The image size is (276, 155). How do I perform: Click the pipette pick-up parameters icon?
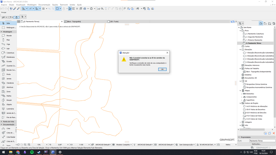[15, 9]
